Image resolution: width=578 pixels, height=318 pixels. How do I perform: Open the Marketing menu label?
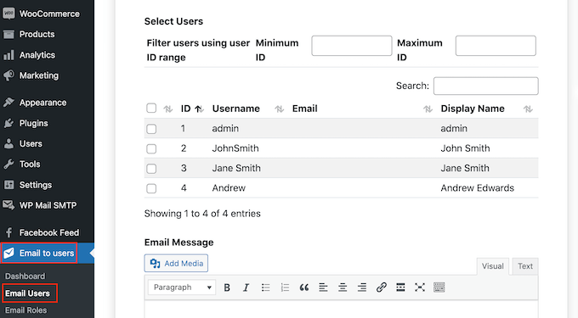tap(39, 75)
